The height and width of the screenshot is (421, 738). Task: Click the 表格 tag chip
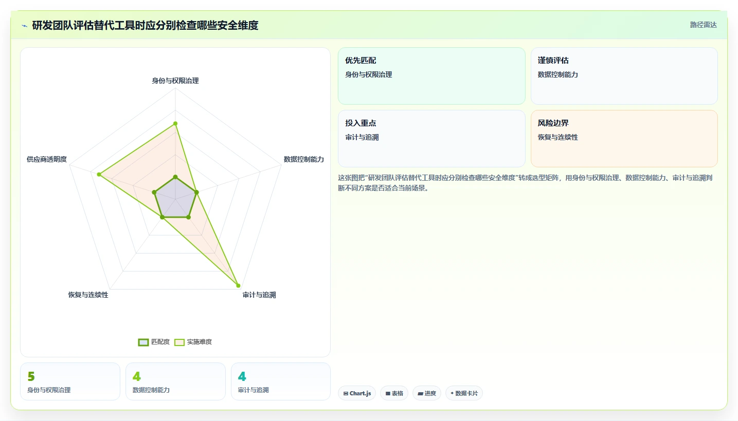394,393
